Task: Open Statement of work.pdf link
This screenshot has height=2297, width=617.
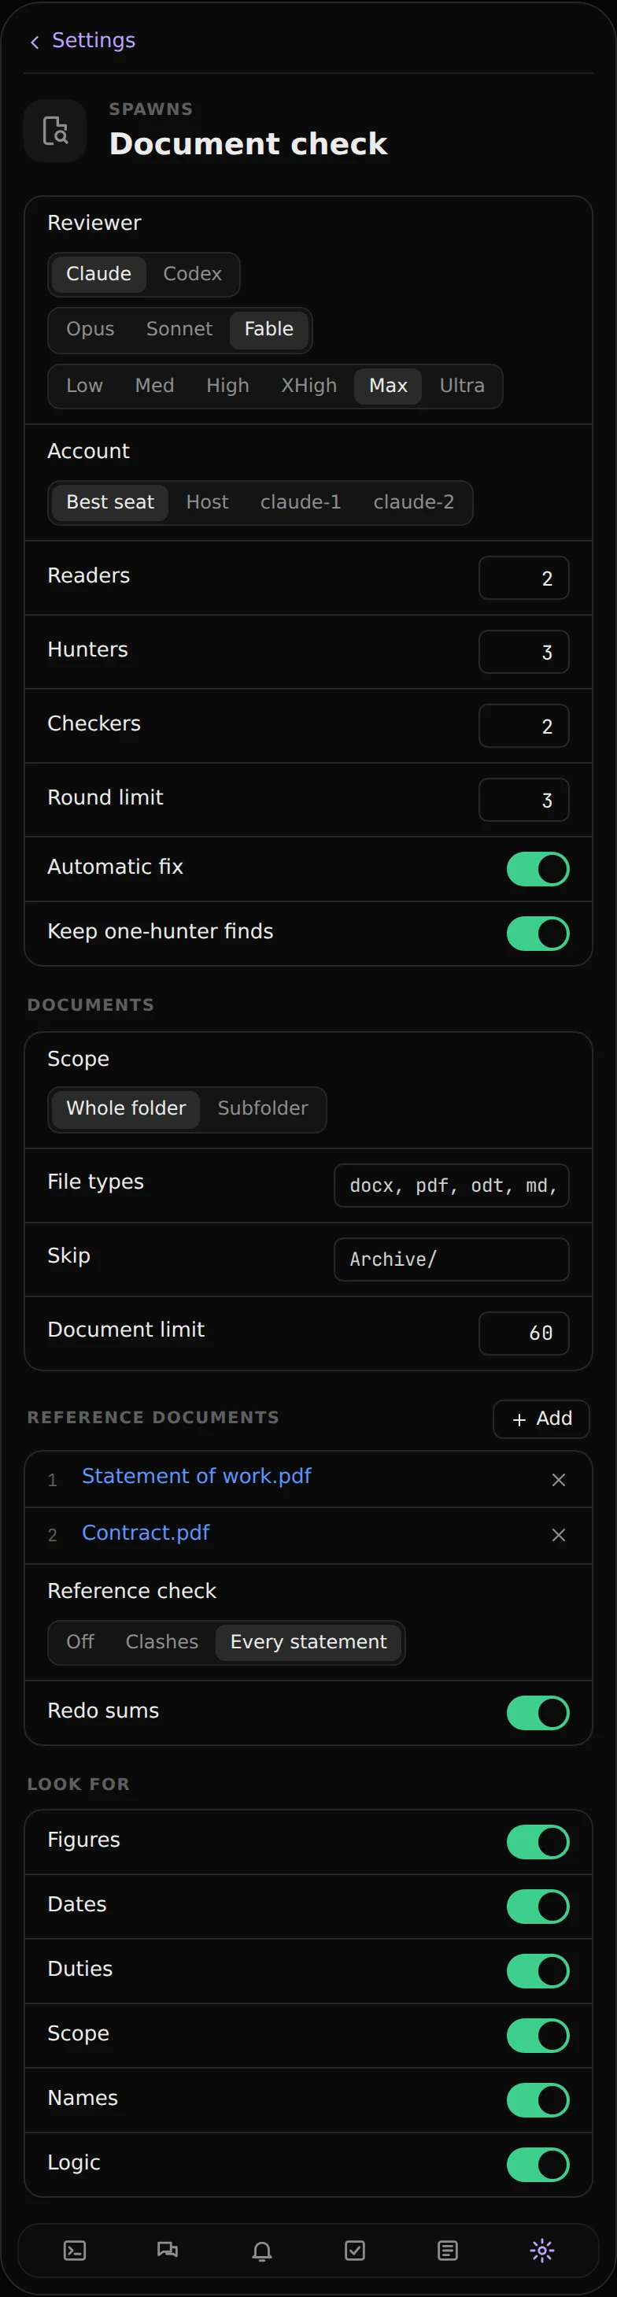Action: 197,1477
